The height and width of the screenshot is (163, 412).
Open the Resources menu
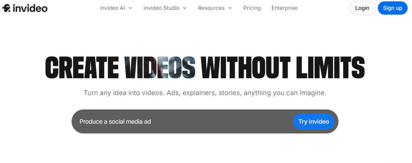point(215,8)
